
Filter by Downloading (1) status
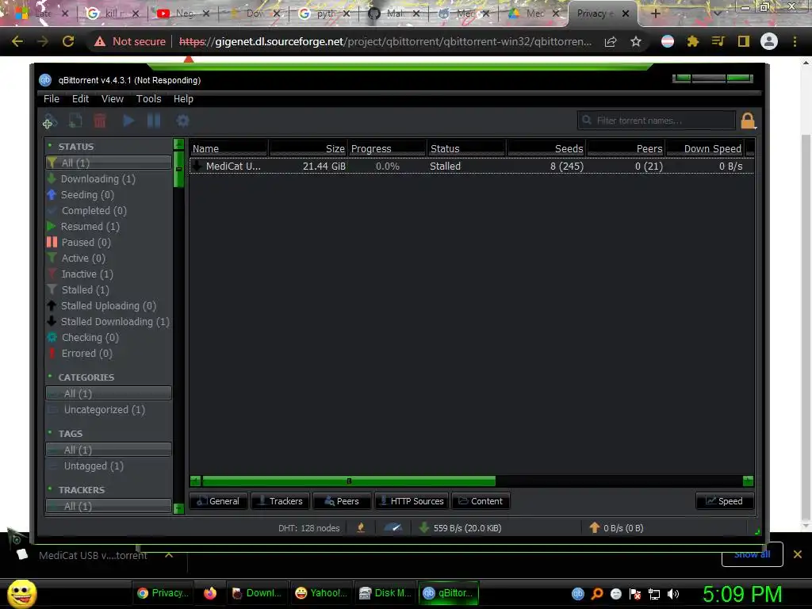point(108,178)
